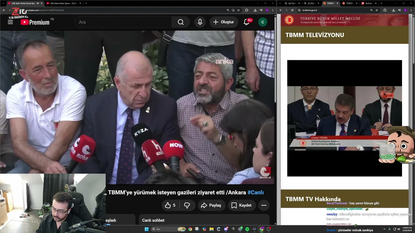Click the Anka YouTube video player
The width and height of the screenshot is (415, 233).
137,107
